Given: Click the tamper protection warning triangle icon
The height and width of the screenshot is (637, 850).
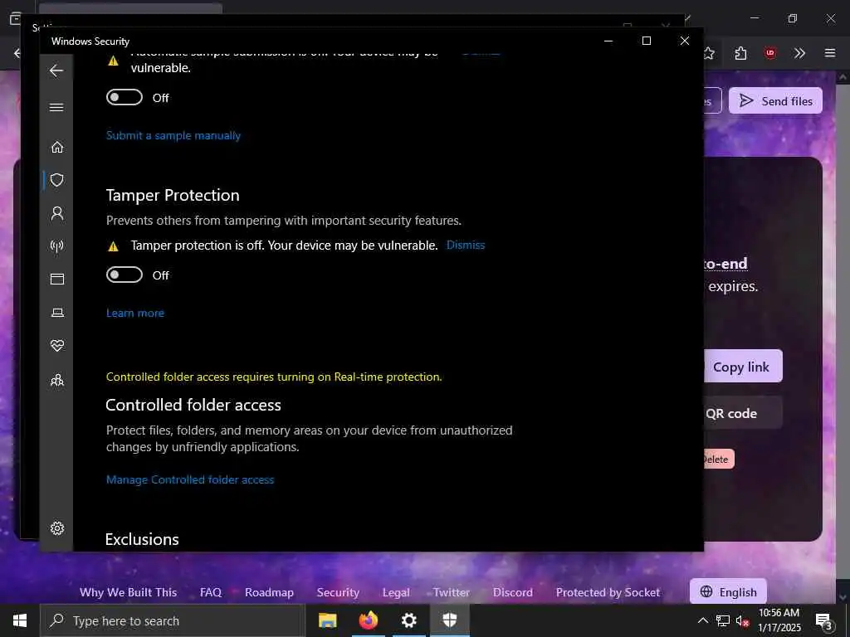Looking at the screenshot, I should pyautogui.click(x=113, y=246).
